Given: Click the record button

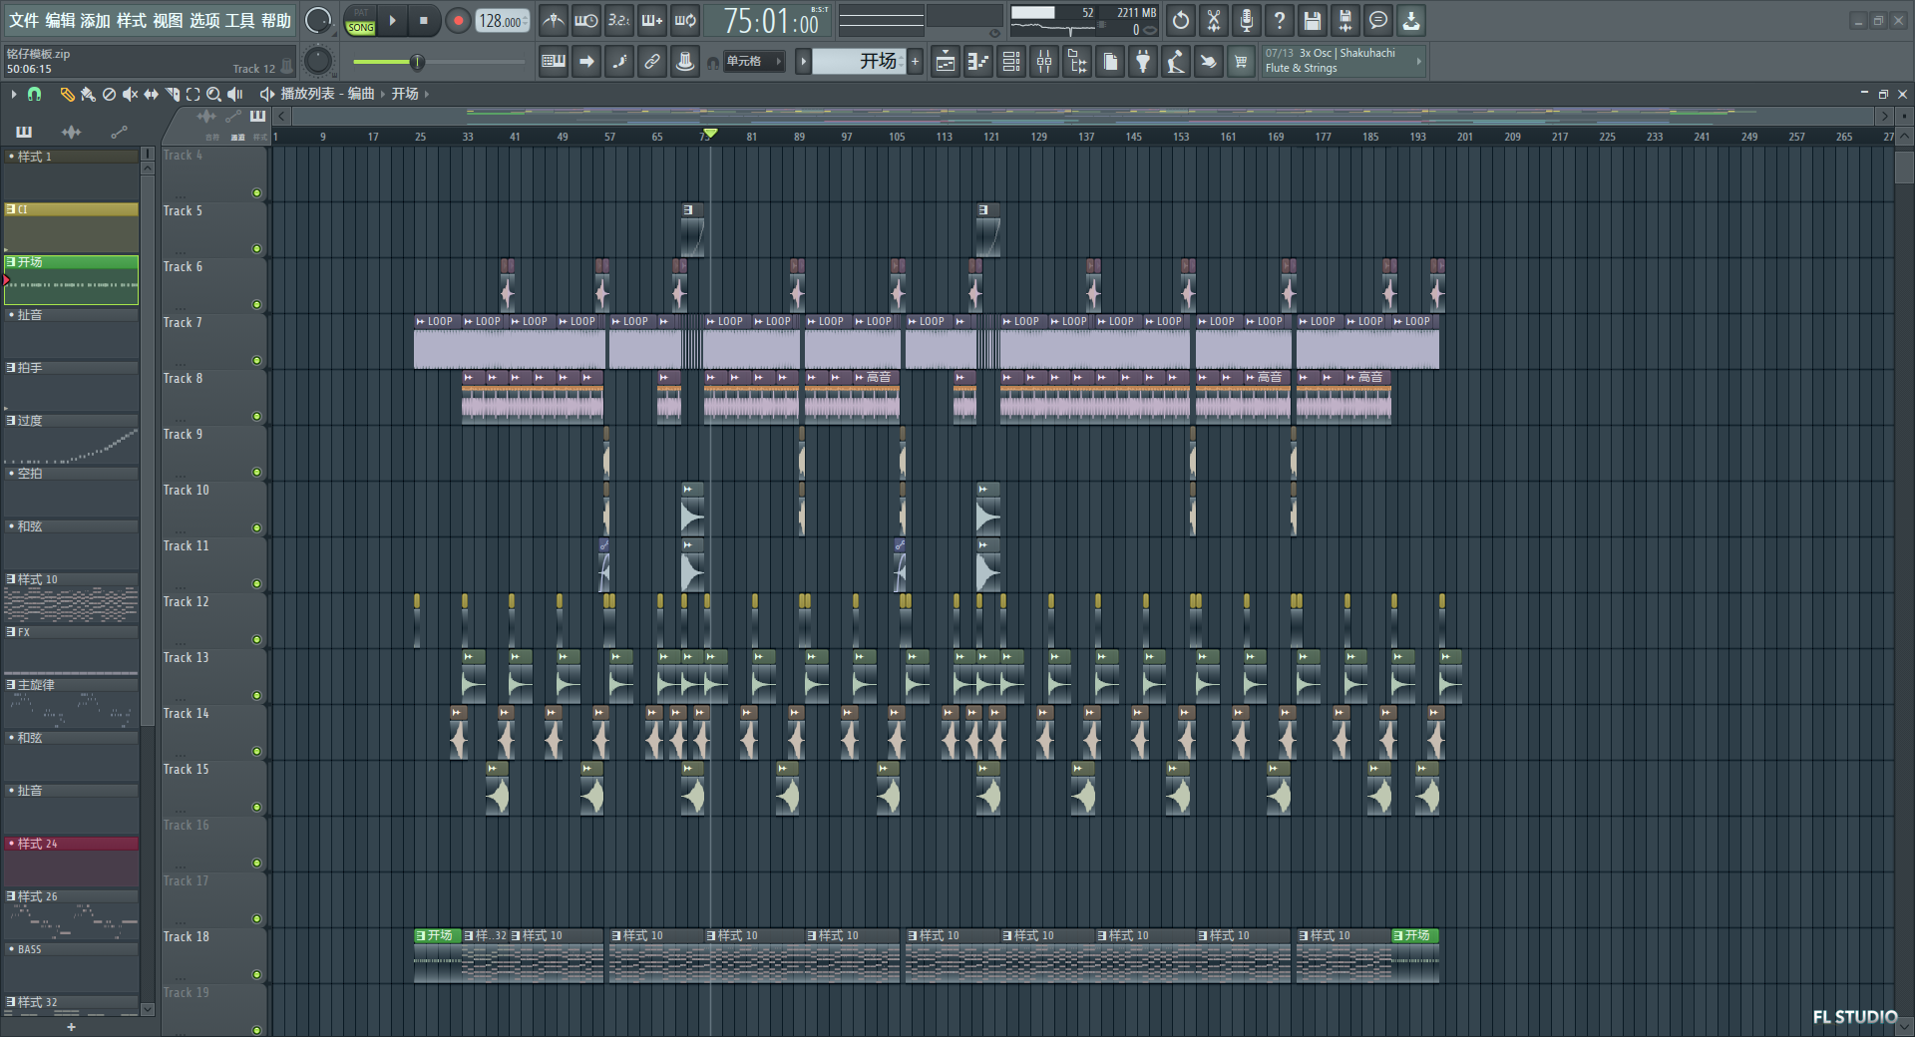Looking at the screenshot, I should click(x=458, y=20).
